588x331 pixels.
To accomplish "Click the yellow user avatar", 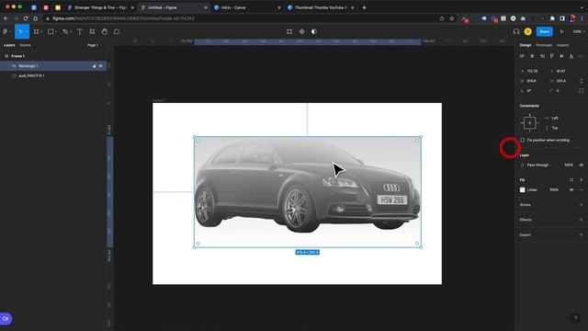I will 528,32.
